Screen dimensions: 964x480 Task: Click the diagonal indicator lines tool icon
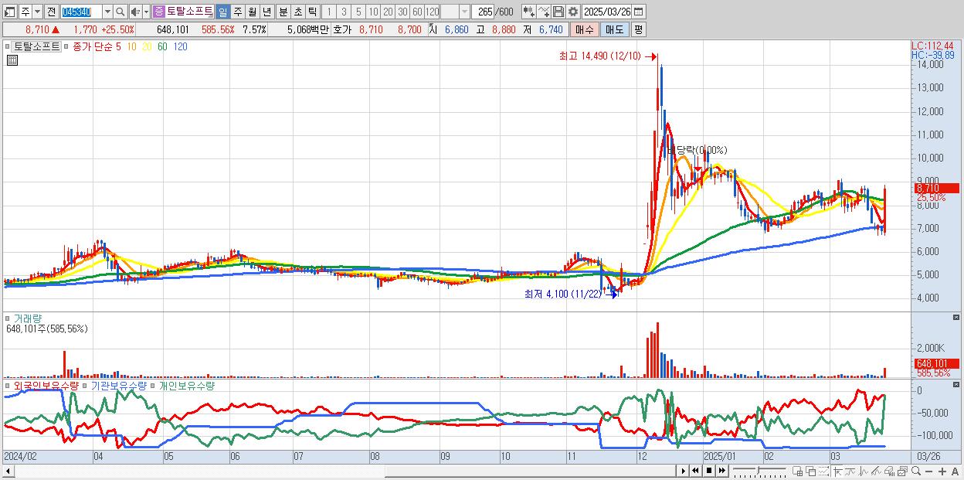(x=876, y=471)
